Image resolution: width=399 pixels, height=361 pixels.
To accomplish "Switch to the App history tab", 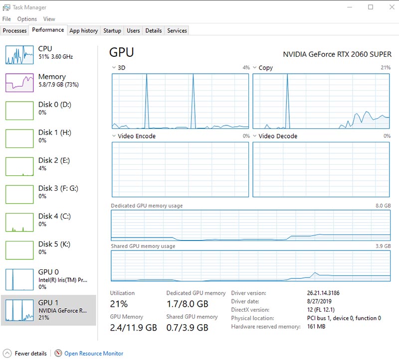I will click(x=84, y=30).
